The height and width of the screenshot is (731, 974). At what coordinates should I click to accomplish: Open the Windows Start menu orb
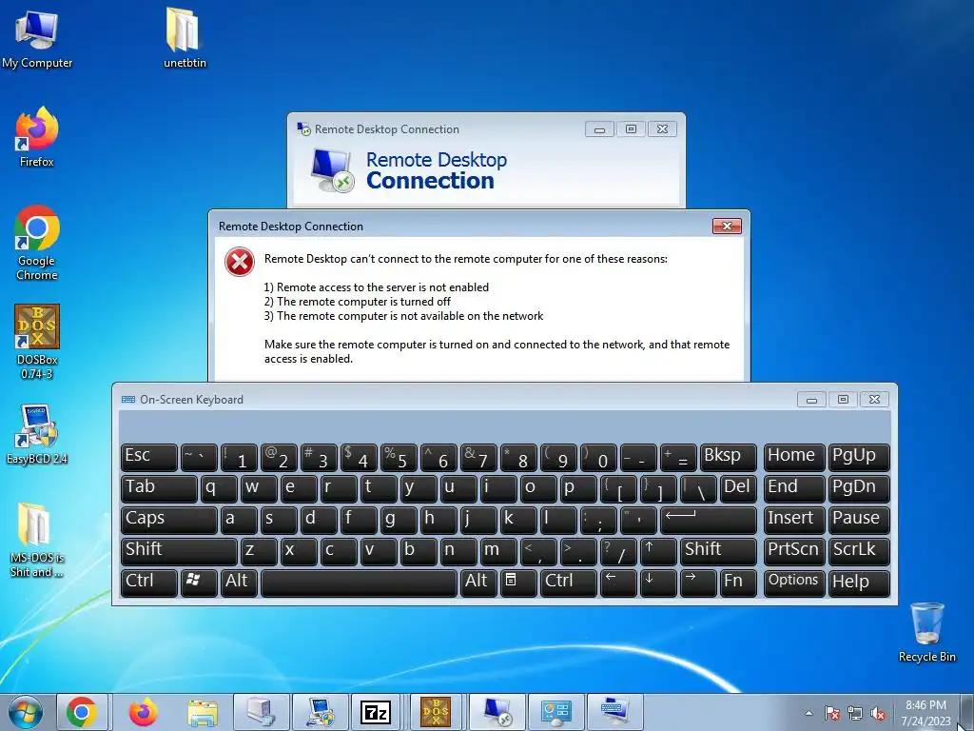coord(26,712)
